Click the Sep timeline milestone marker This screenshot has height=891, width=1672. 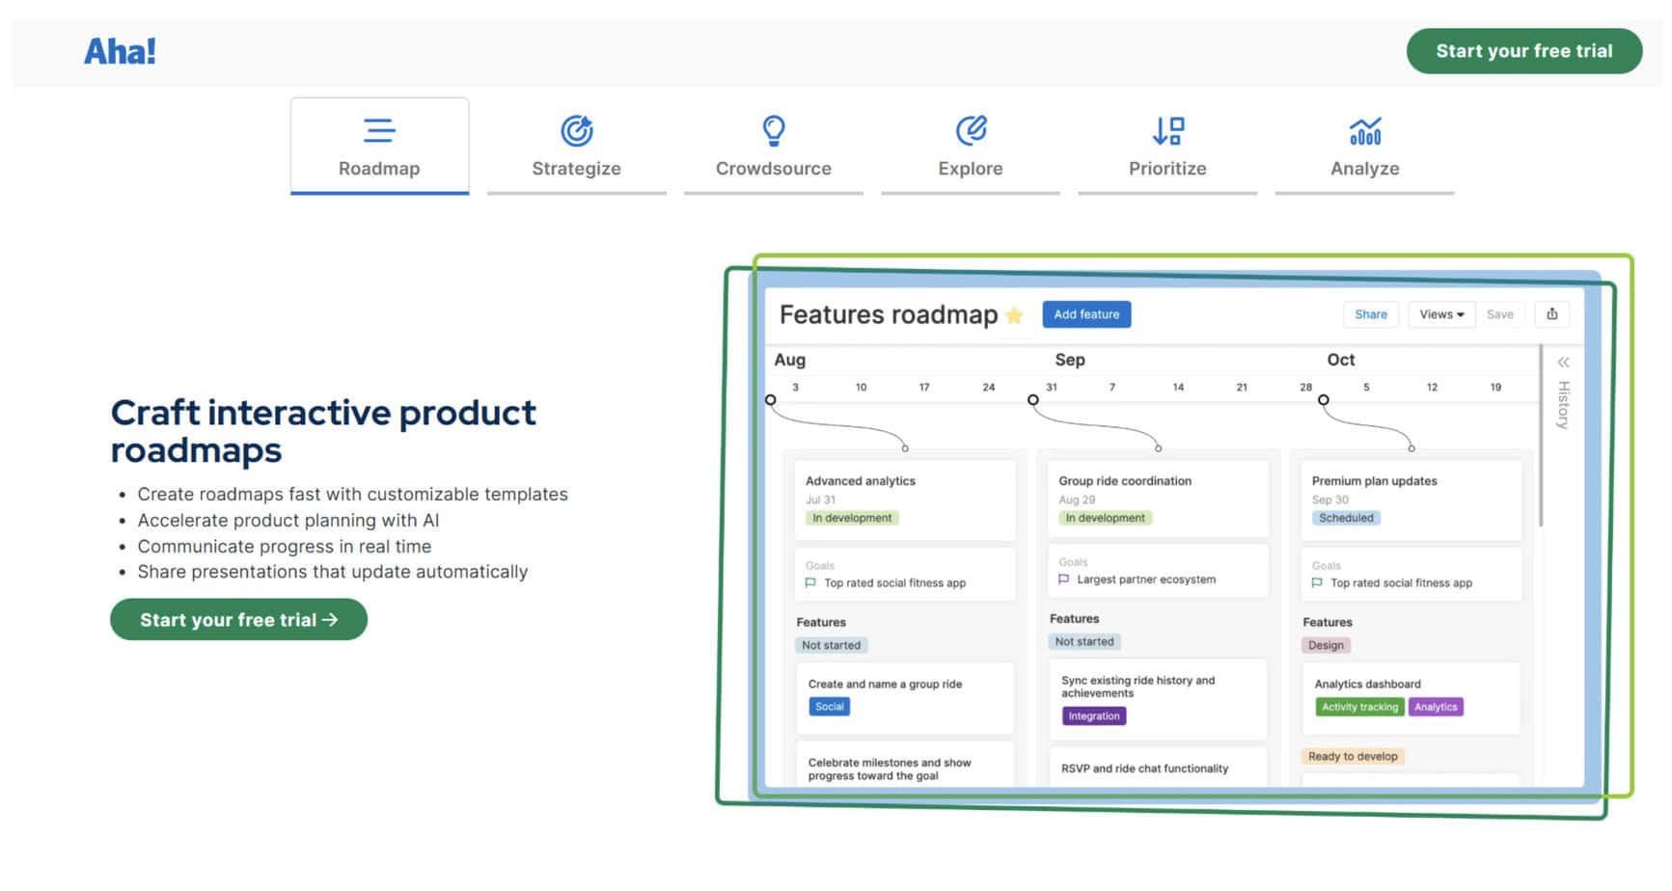pos(1033,399)
